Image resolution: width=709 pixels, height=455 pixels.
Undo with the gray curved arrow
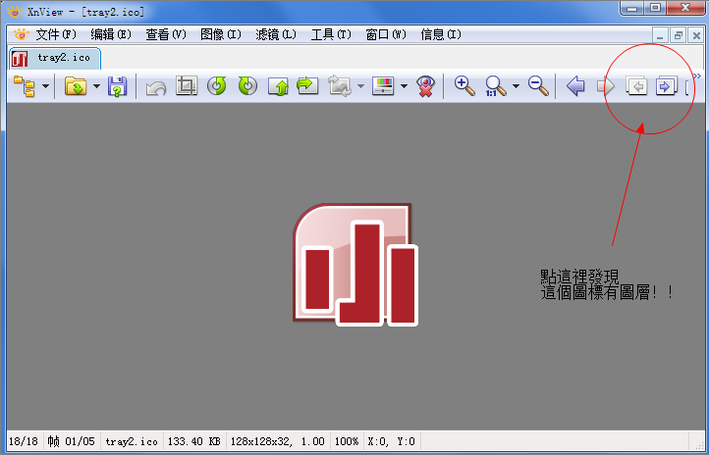tap(156, 86)
